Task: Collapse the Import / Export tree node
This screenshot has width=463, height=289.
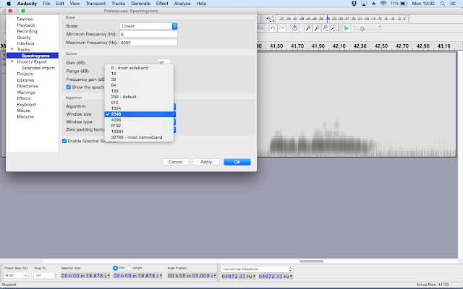Action: (x=12, y=61)
